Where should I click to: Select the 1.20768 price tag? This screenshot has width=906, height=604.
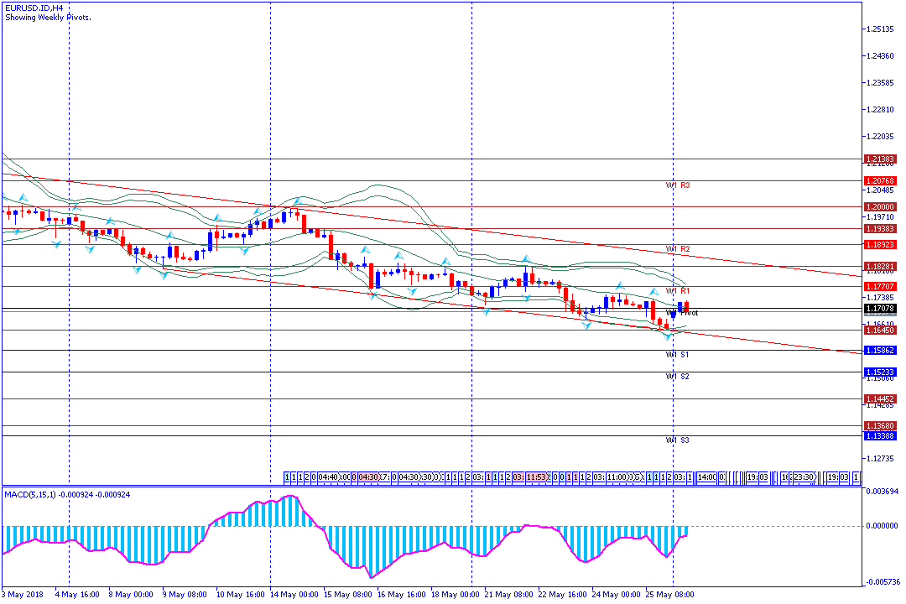pos(880,181)
